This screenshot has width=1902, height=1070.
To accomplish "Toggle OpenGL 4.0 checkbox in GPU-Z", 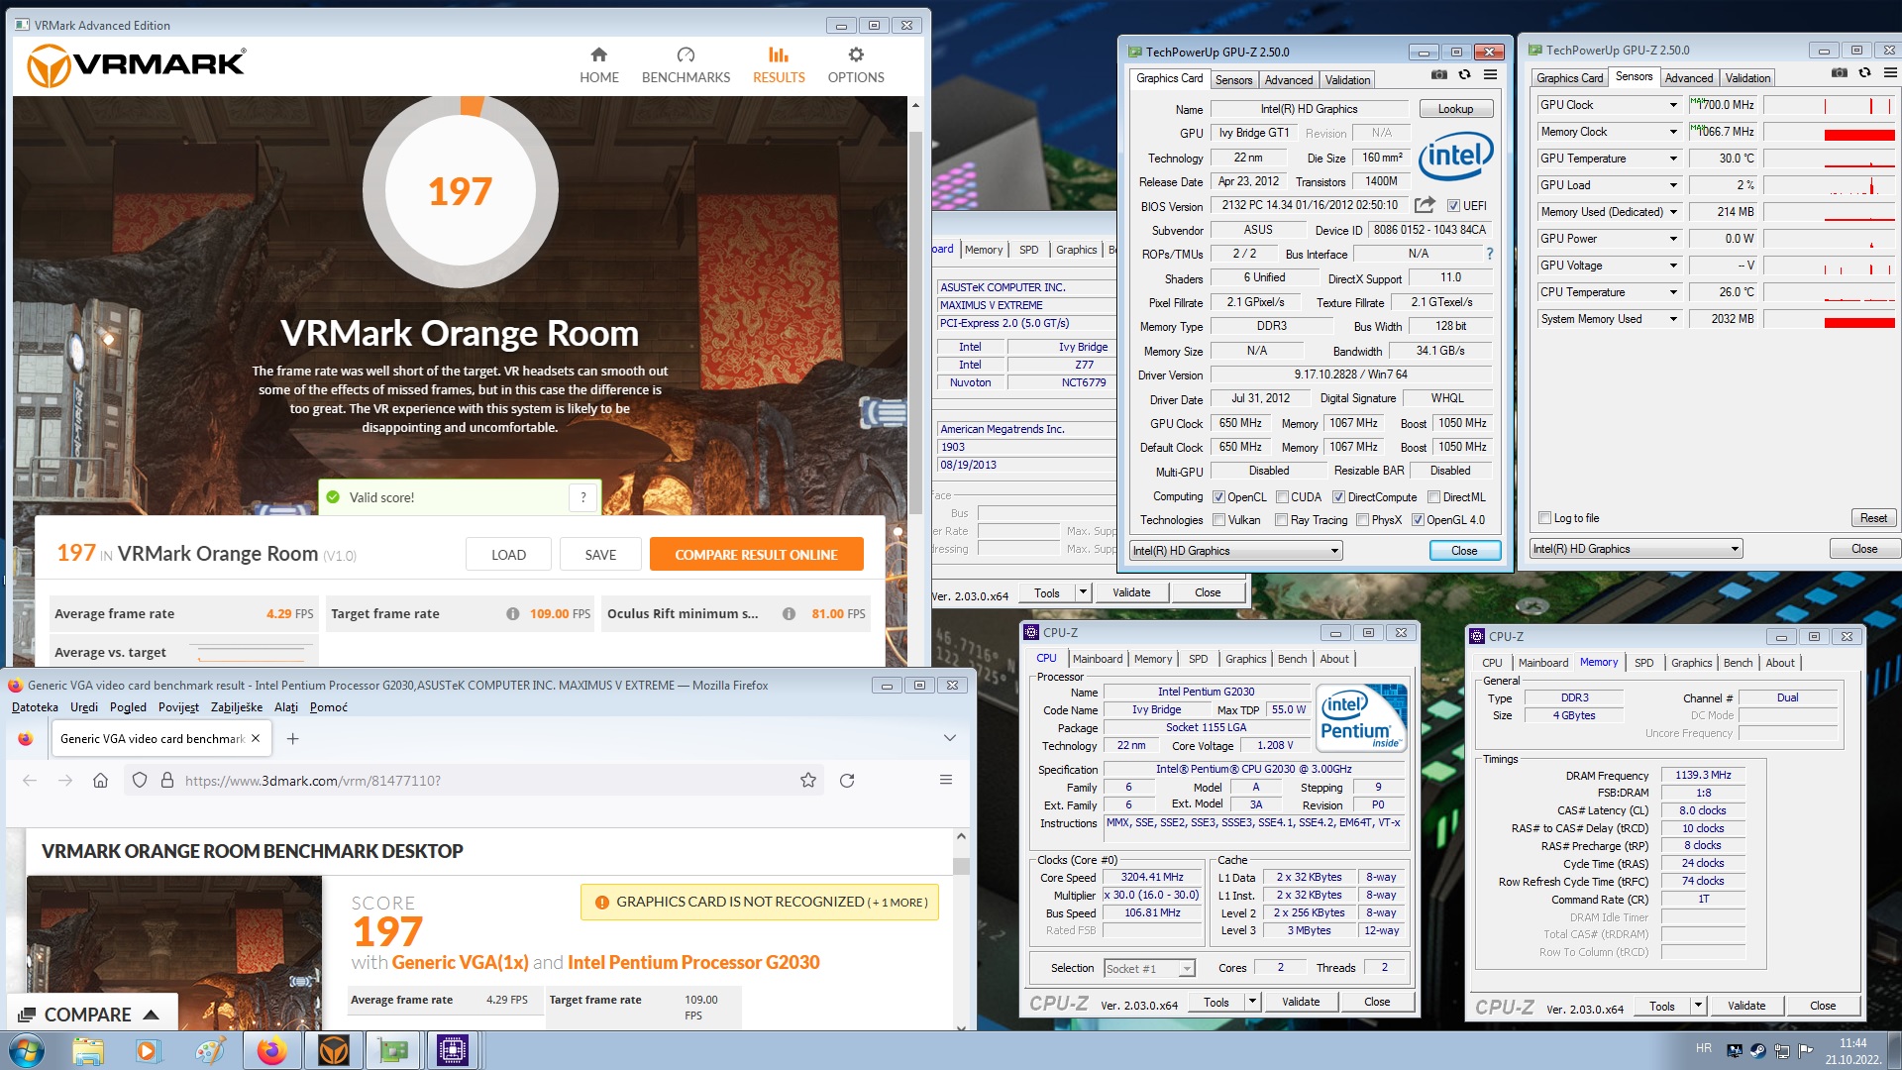I will (x=1418, y=520).
